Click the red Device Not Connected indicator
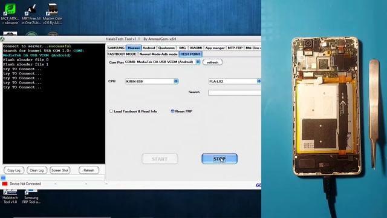 tap(5, 183)
